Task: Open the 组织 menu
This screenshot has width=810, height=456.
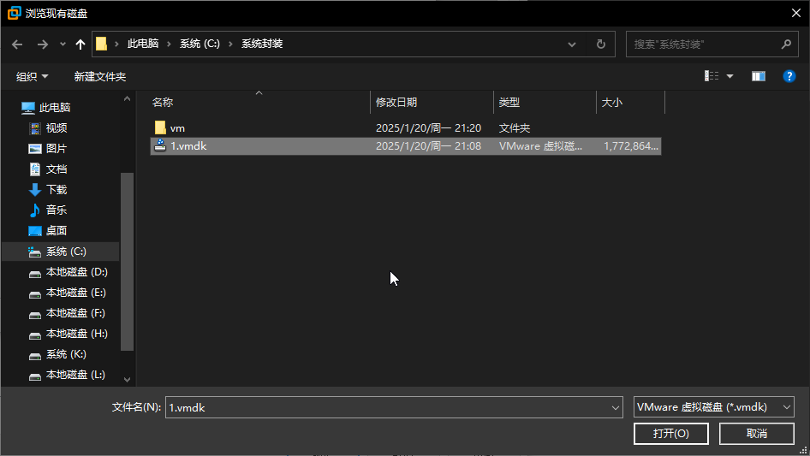Action: 33,77
